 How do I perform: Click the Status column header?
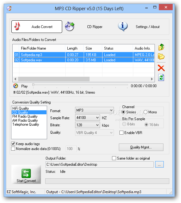pos(118,48)
